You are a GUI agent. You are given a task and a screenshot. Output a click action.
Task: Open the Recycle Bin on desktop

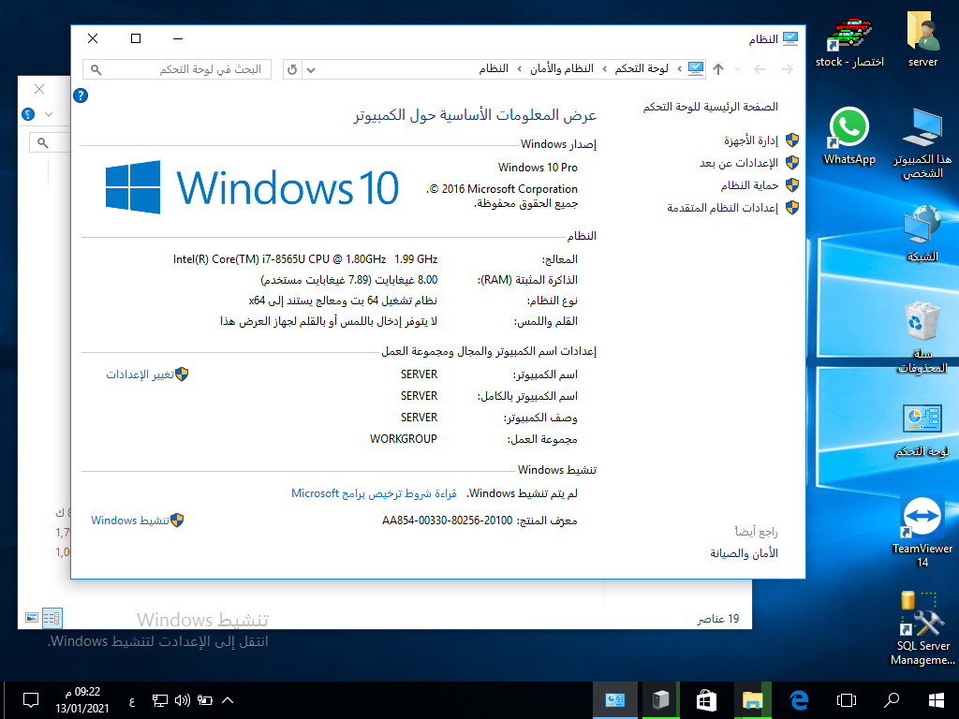point(922,337)
